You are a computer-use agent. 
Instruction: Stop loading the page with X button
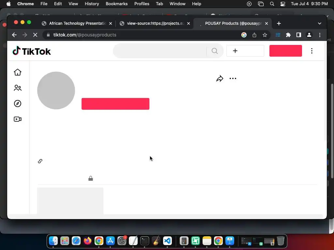pos(35,35)
